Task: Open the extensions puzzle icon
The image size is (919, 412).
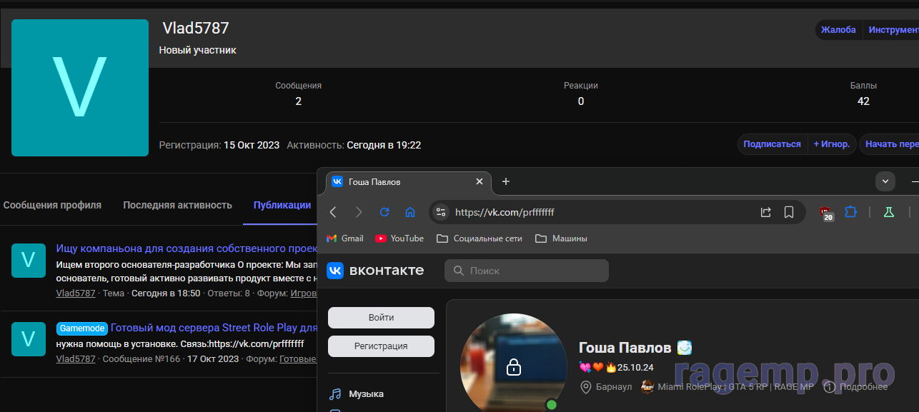Action: [850, 212]
